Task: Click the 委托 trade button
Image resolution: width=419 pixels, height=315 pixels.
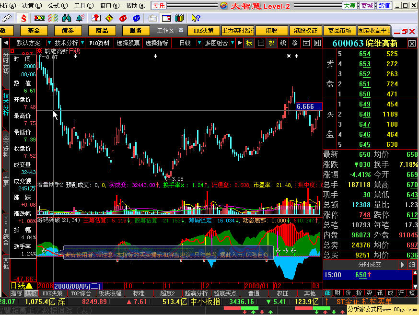Action: click(159, 5)
